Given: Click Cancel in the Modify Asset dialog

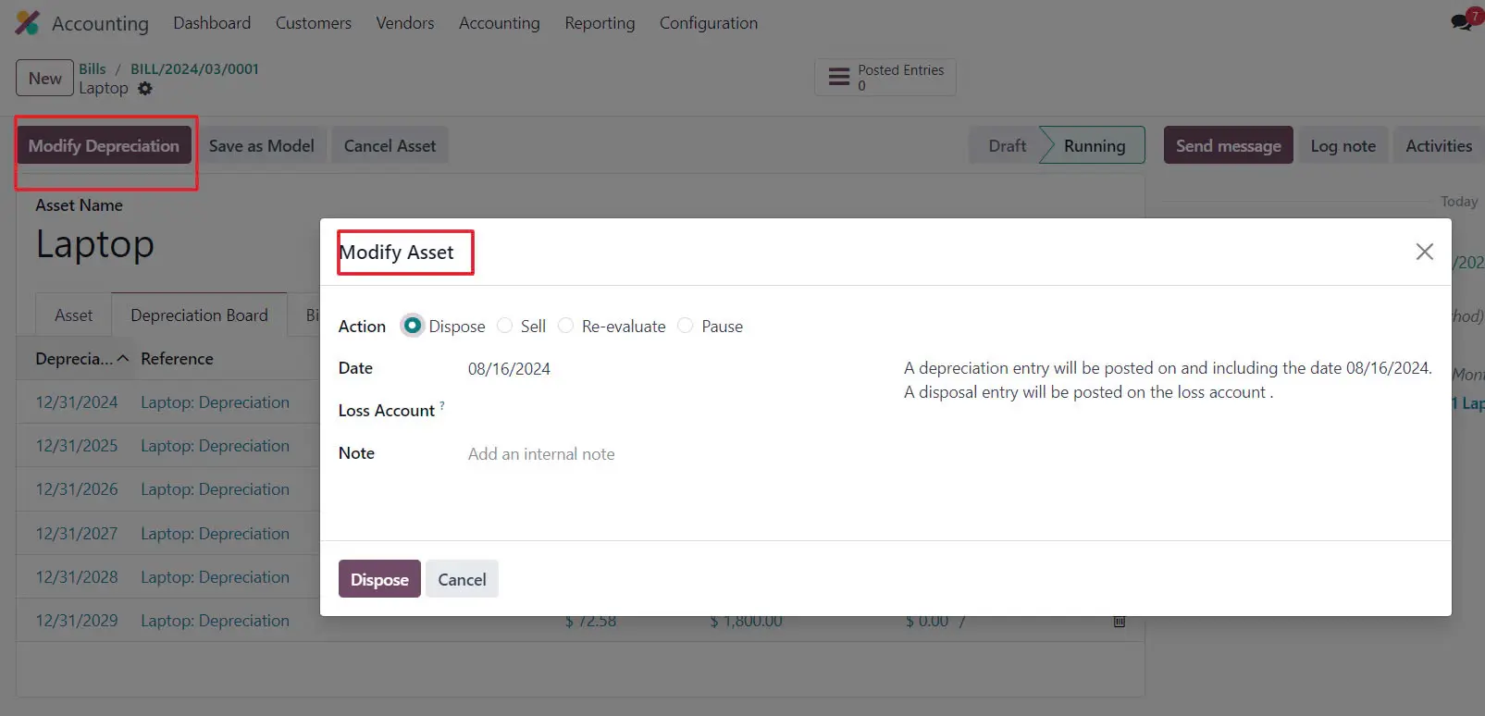Looking at the screenshot, I should click(462, 579).
